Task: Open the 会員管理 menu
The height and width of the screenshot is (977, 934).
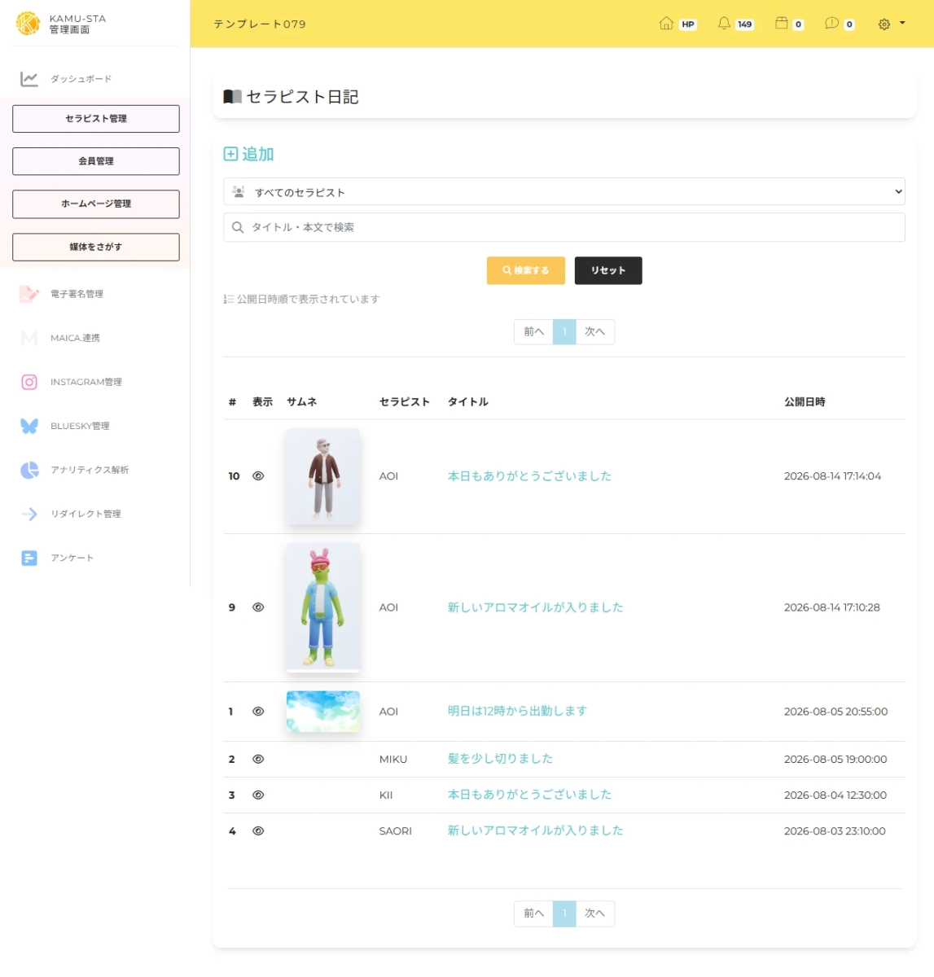Action: pyautogui.click(x=96, y=161)
